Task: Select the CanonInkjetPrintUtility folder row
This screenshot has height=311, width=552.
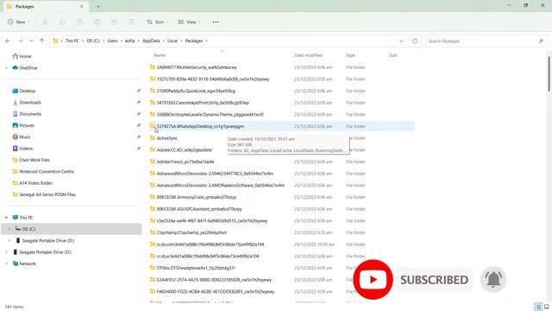Action: click(x=282, y=103)
